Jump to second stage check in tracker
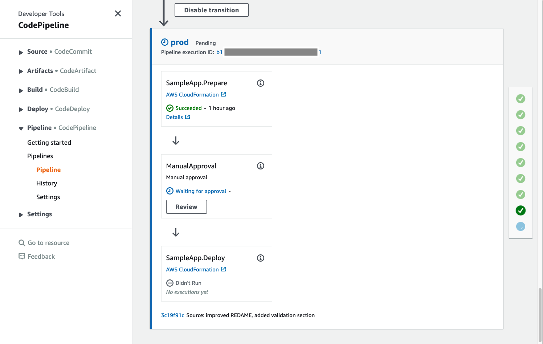 (x=521, y=115)
